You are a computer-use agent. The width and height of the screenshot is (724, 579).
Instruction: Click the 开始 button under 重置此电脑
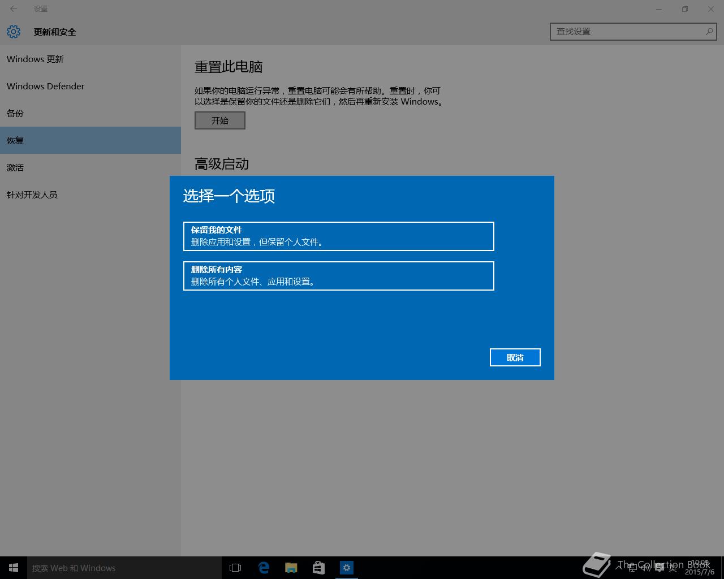click(x=220, y=120)
